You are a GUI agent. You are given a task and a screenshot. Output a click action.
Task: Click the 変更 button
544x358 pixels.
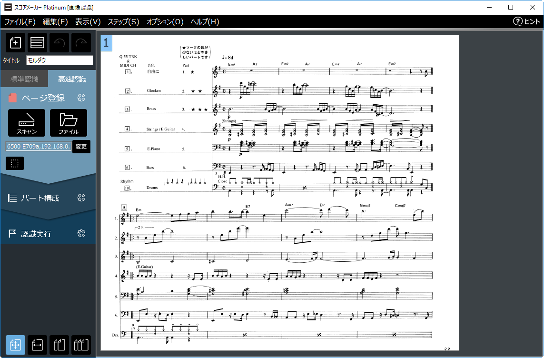[81, 147]
